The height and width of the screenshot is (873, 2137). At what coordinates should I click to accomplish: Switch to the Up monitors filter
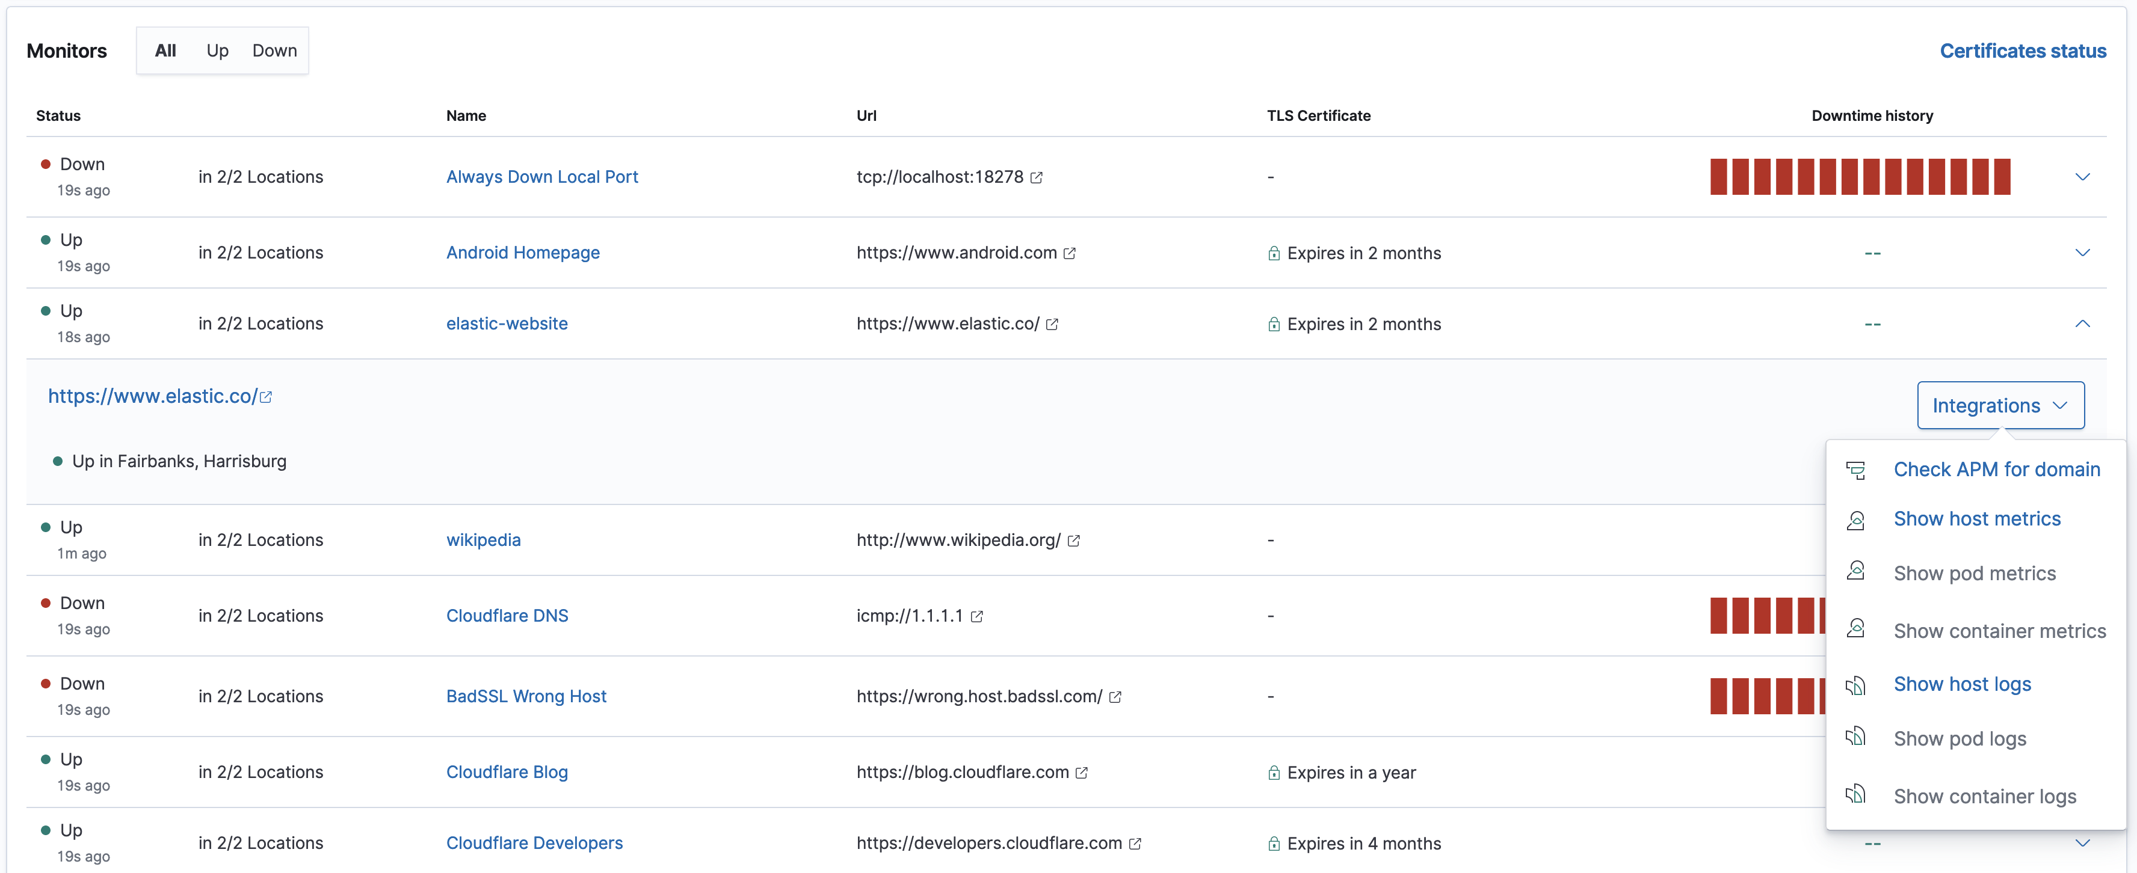point(217,50)
